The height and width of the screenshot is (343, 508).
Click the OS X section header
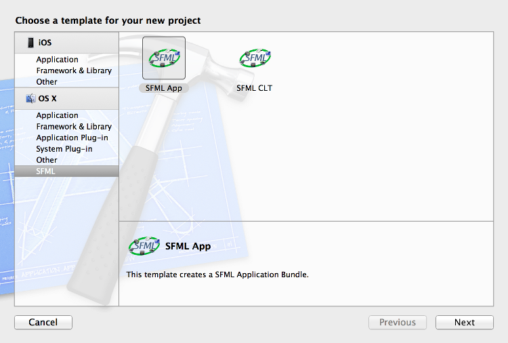pos(67,98)
